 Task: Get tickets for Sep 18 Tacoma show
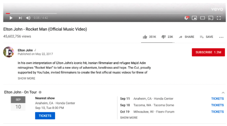(218, 105)
